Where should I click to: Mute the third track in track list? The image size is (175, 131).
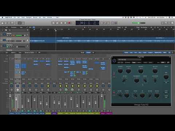[x=8, y=47]
